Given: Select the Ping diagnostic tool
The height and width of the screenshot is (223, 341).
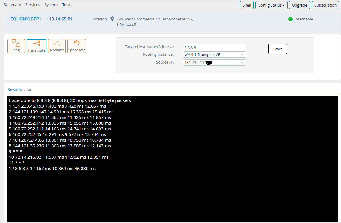Looking at the screenshot, I should coord(16,46).
